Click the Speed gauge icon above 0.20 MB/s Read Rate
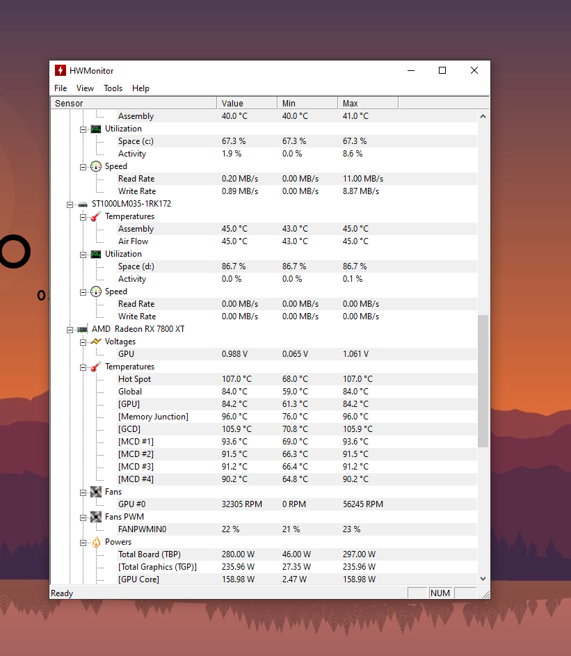The image size is (571, 656). click(x=96, y=166)
